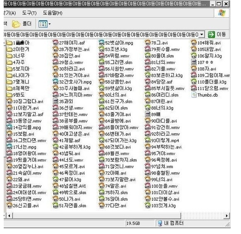This screenshot has height=234, width=241.
Task: Select file name 26신고를.avi
Action: click(26, 206)
